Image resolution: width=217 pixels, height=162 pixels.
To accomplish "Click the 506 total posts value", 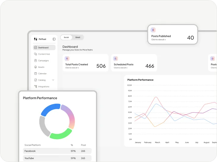I will 101,66.
